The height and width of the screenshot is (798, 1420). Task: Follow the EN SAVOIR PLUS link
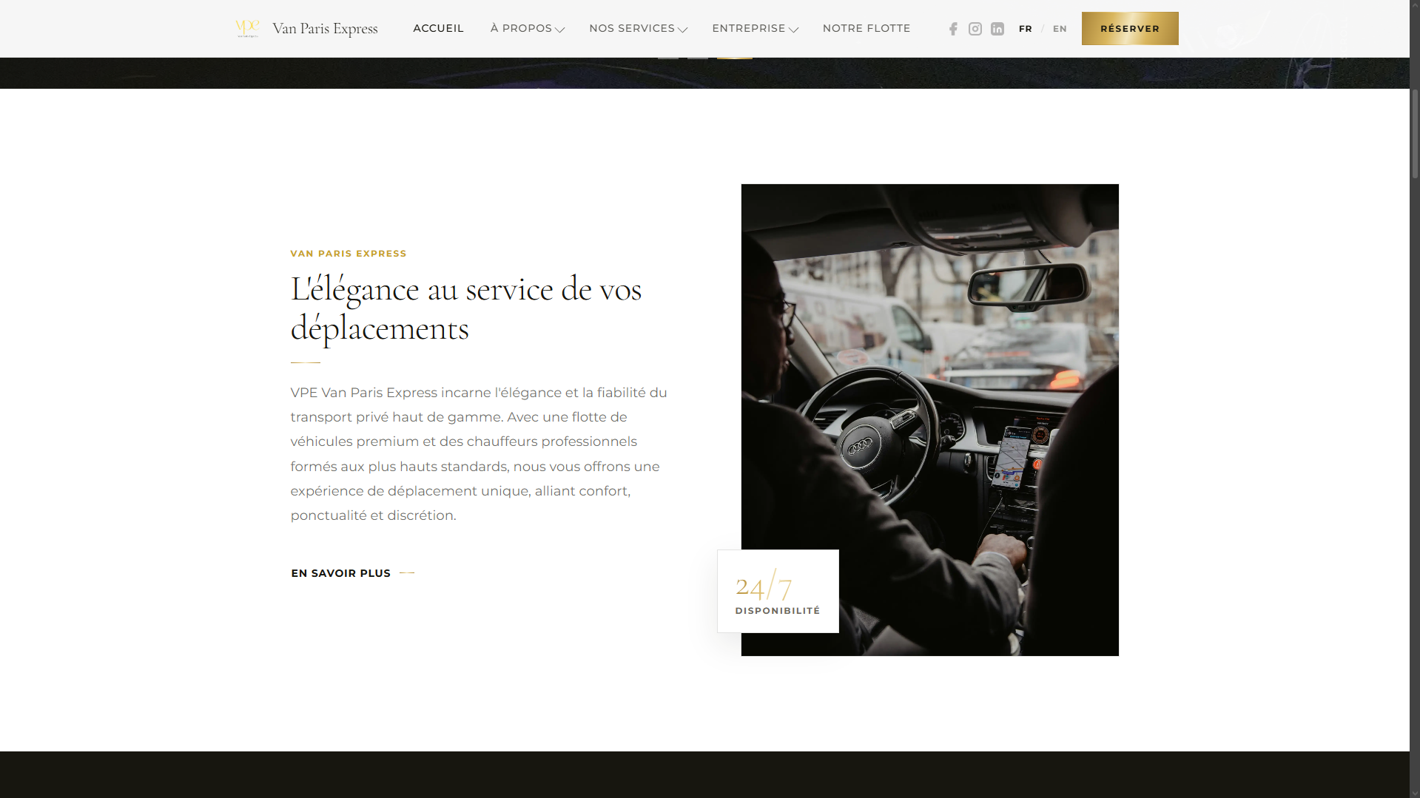point(352,573)
